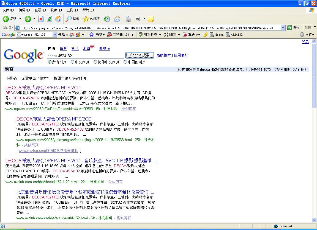
Task: Open the 工具(T) menu
Action: click(72, 10)
